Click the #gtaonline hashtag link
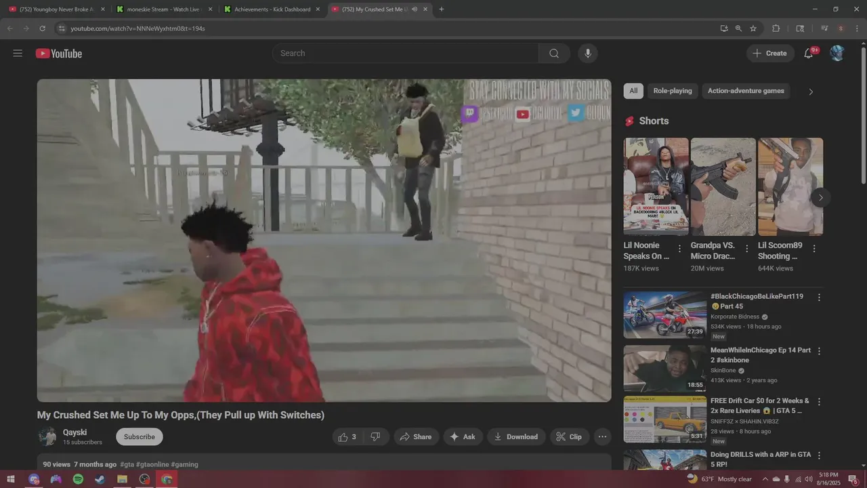Screen dimensions: 867x488 [x=152, y=465]
